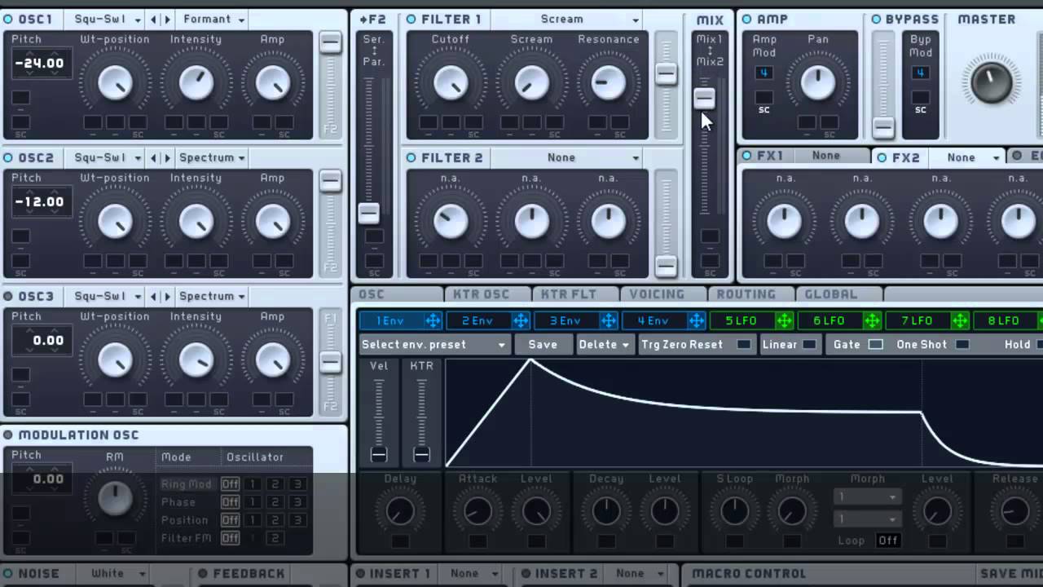Open Select env. preset dropdown

click(x=434, y=344)
